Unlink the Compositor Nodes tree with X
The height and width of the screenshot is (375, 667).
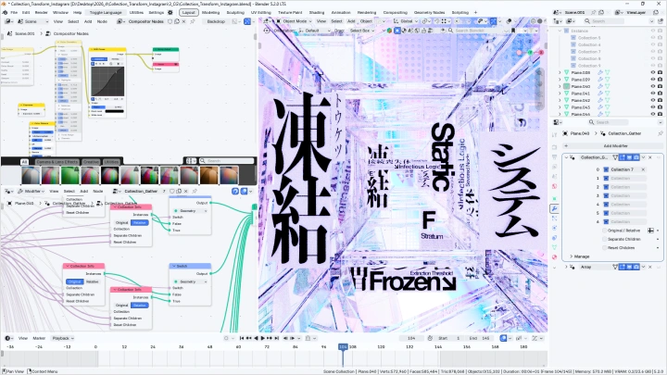click(183, 21)
